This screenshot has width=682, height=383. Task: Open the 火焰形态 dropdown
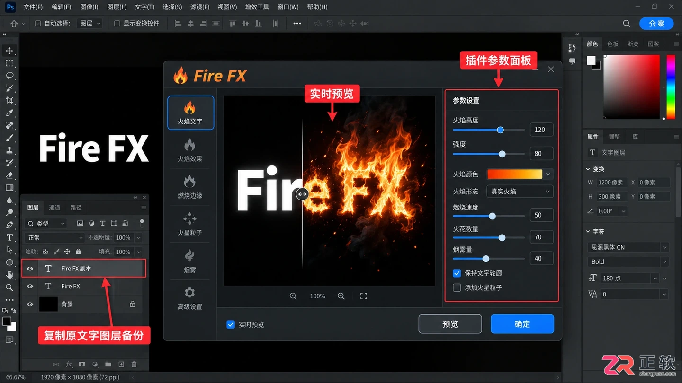tap(520, 191)
